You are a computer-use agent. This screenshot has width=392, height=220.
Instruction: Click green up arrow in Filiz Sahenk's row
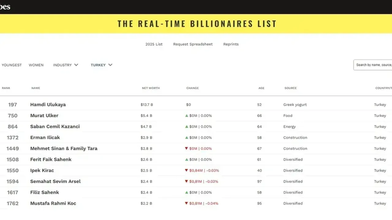tap(187, 193)
